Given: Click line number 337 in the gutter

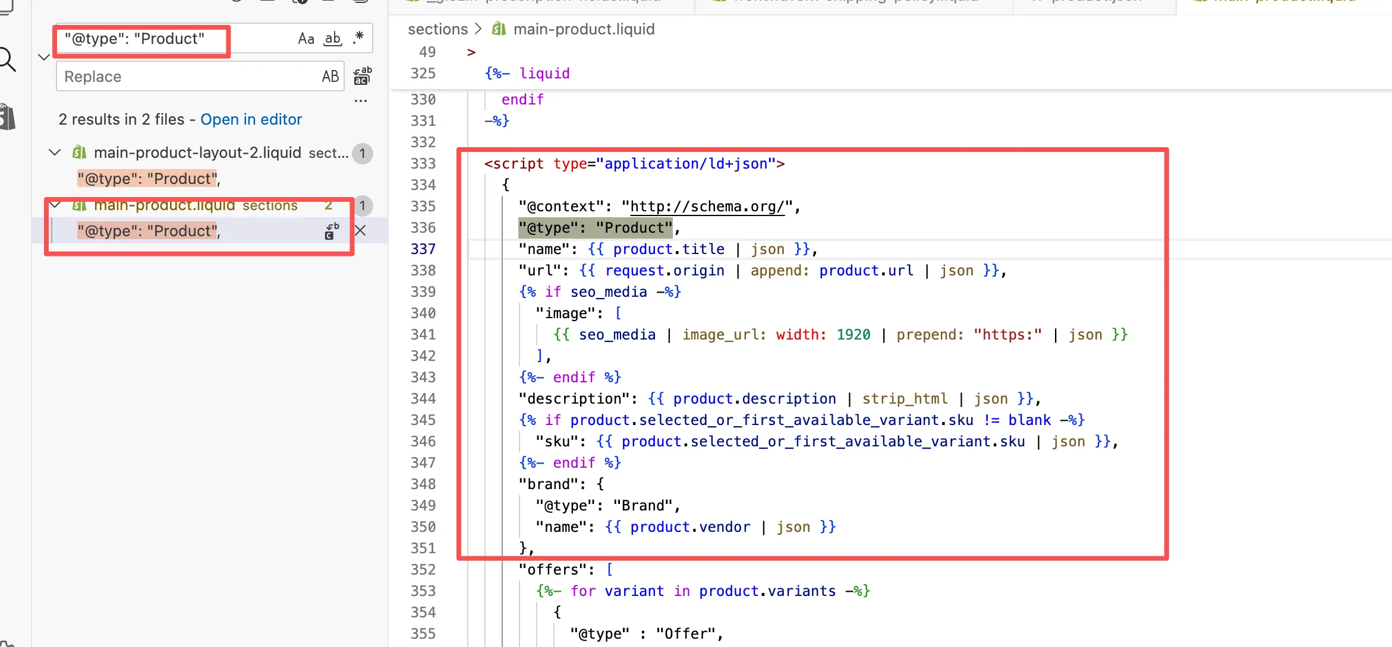Looking at the screenshot, I should pos(423,249).
